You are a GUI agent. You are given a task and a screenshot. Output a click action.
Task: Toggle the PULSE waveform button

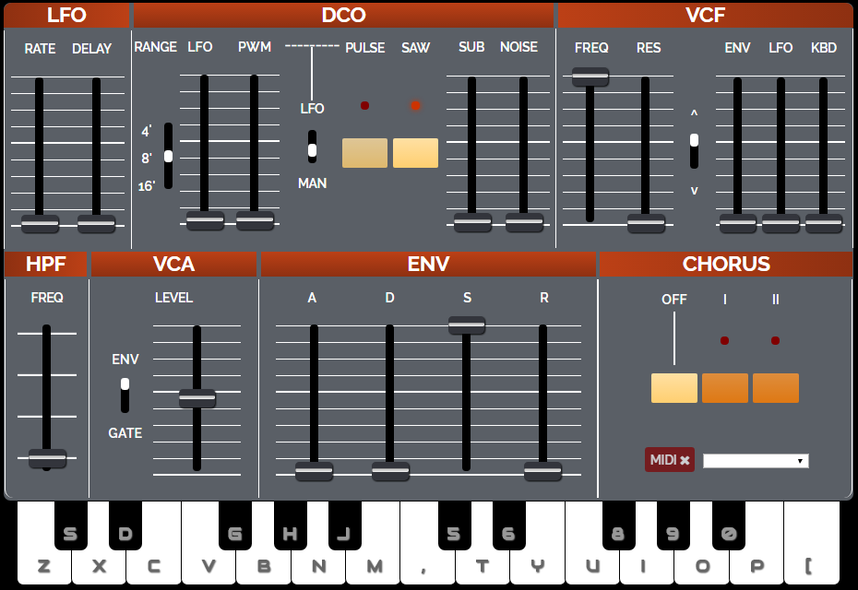365,153
